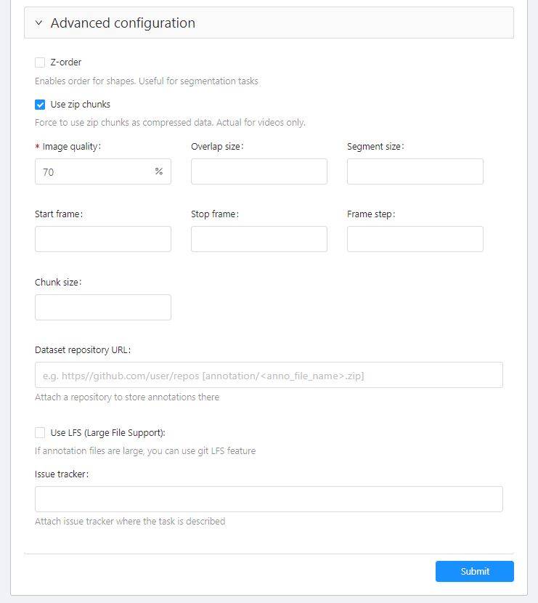Image resolution: width=538 pixels, height=603 pixels.
Task: Click the Dataset repository URL field
Action: pyautogui.click(x=269, y=375)
